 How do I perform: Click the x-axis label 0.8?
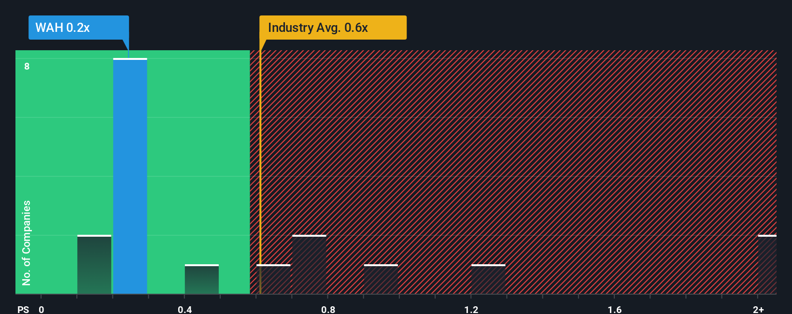point(328,309)
